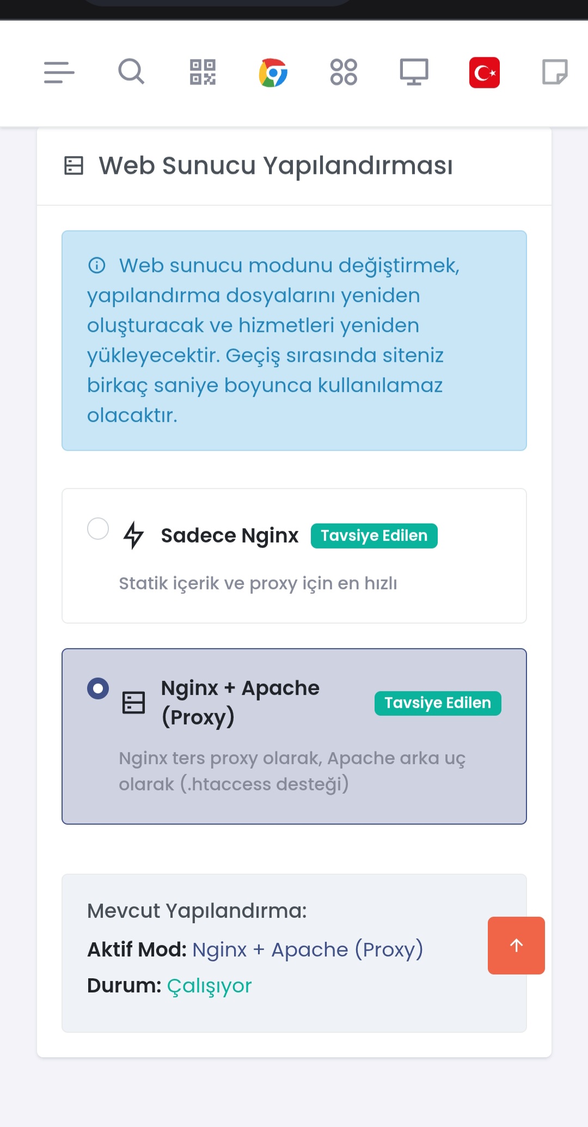Click the Çalışıyor status text
Image resolution: width=588 pixels, height=1127 pixels.
pos(209,985)
